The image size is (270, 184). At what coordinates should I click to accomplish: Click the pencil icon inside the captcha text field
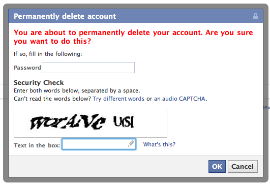(131, 143)
